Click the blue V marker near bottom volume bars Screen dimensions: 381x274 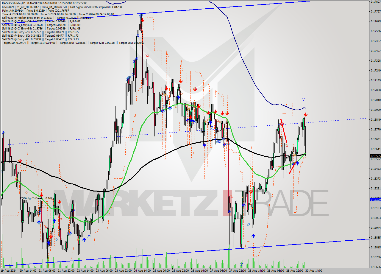pos(241,264)
